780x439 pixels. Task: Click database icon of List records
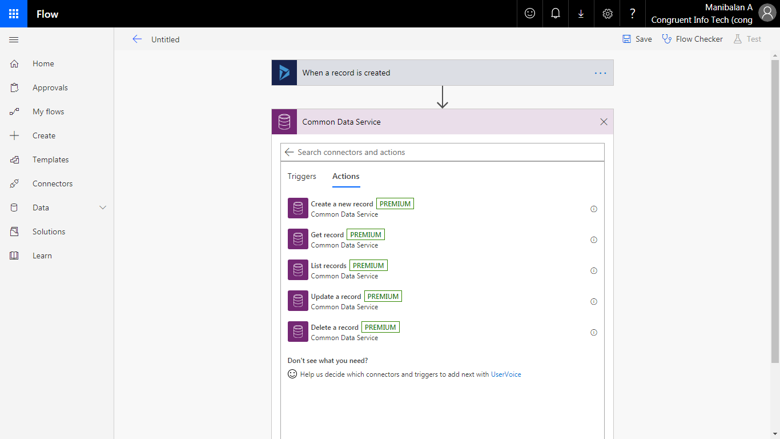[x=298, y=270]
